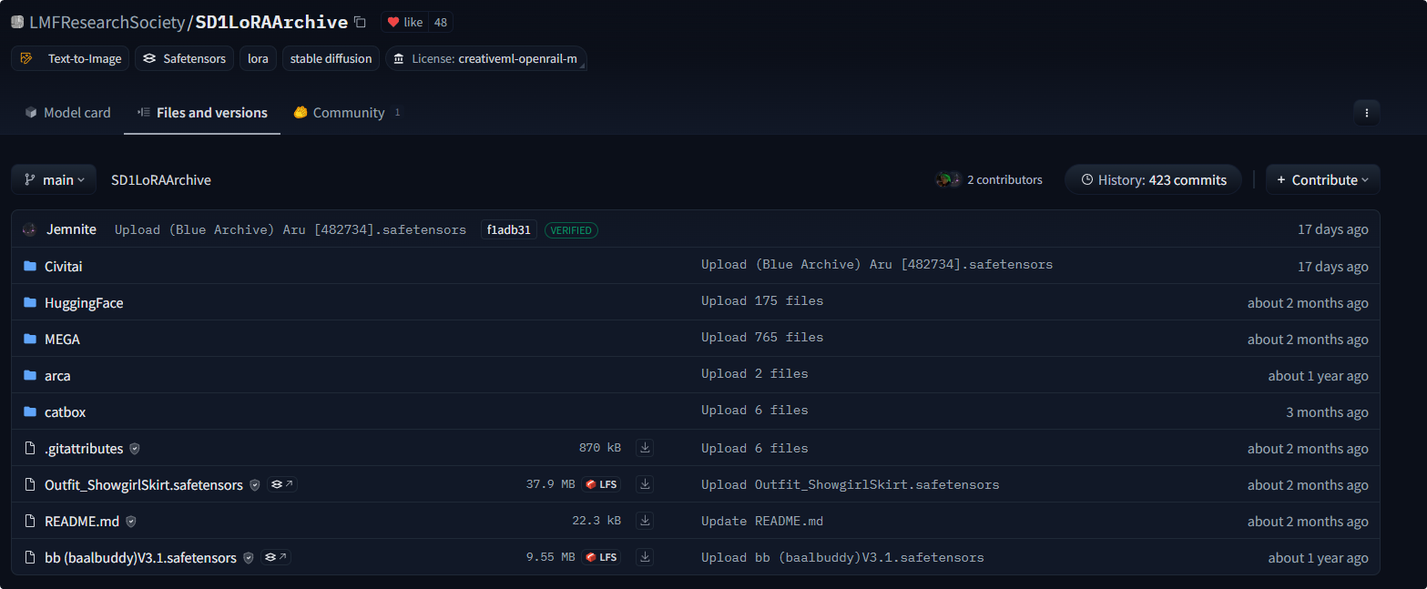The height and width of the screenshot is (589, 1427).
Task: Open the Update README.md commit
Action: click(762, 522)
